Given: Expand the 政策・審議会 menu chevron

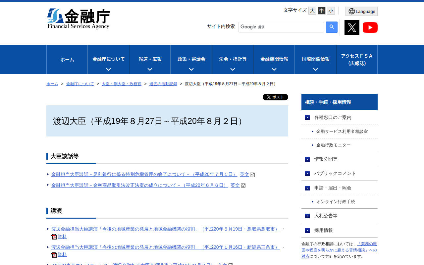Looking at the screenshot, I should pos(191,69).
